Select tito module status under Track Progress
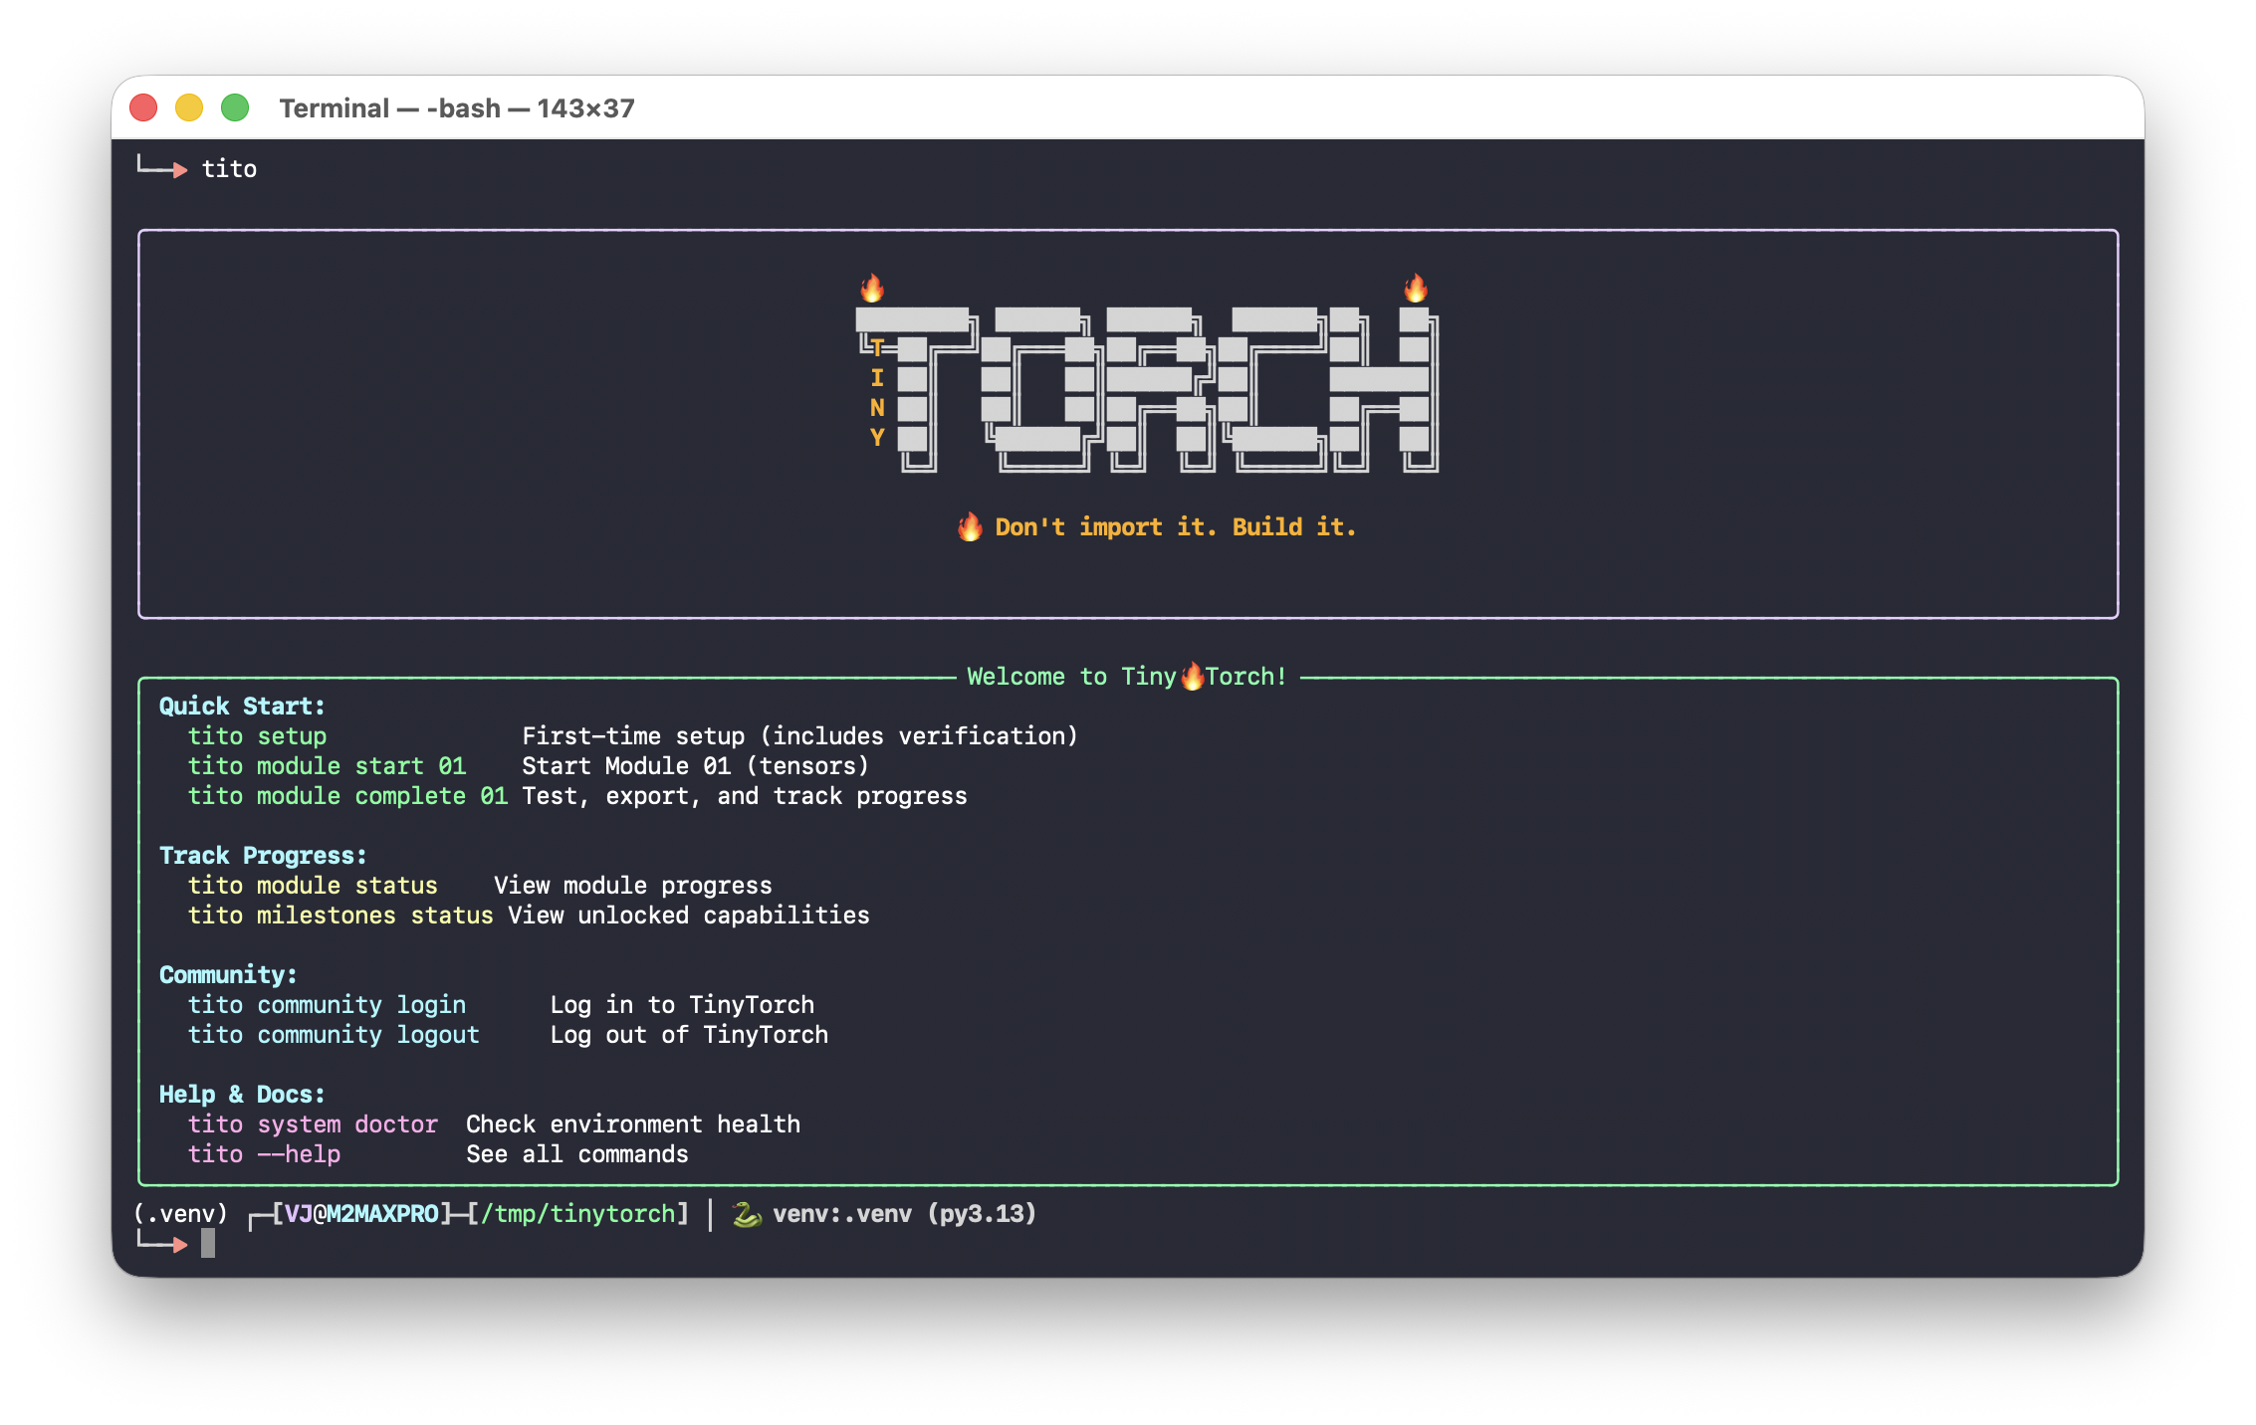The image size is (2256, 1425). 314,885
